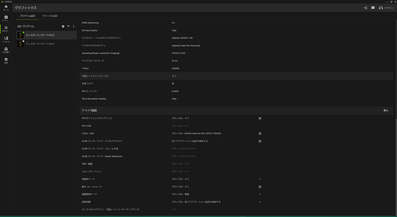Expand the 電源管理モード dropdown
This screenshot has width=397, height=217.
tap(260, 194)
